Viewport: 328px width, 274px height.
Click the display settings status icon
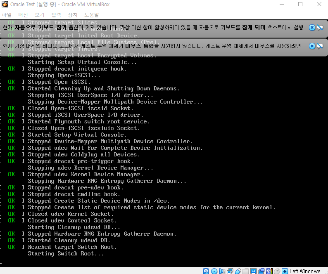[x=254, y=271]
